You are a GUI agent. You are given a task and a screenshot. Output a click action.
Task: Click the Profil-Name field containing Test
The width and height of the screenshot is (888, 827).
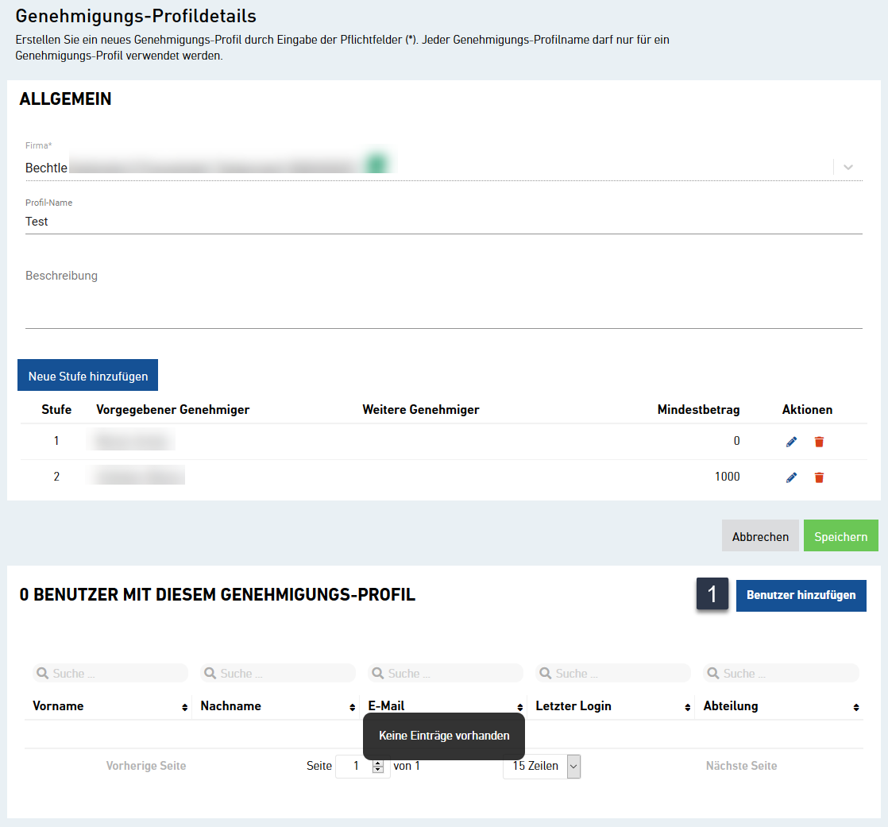(318, 221)
